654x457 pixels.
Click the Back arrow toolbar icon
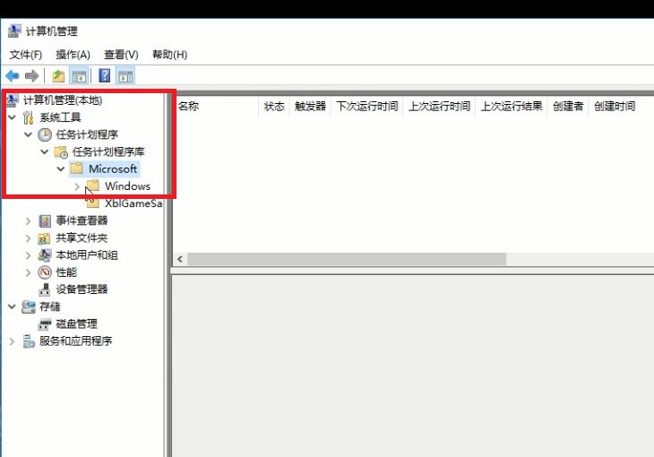click(13, 76)
